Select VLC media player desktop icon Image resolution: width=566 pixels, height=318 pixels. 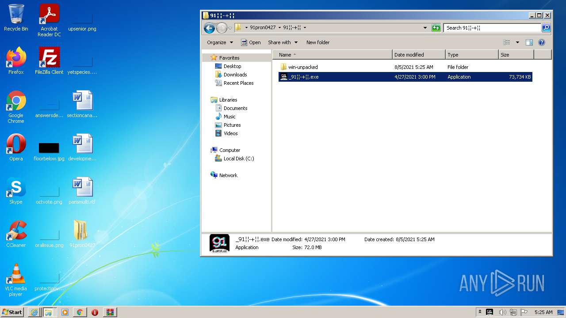[16, 280]
